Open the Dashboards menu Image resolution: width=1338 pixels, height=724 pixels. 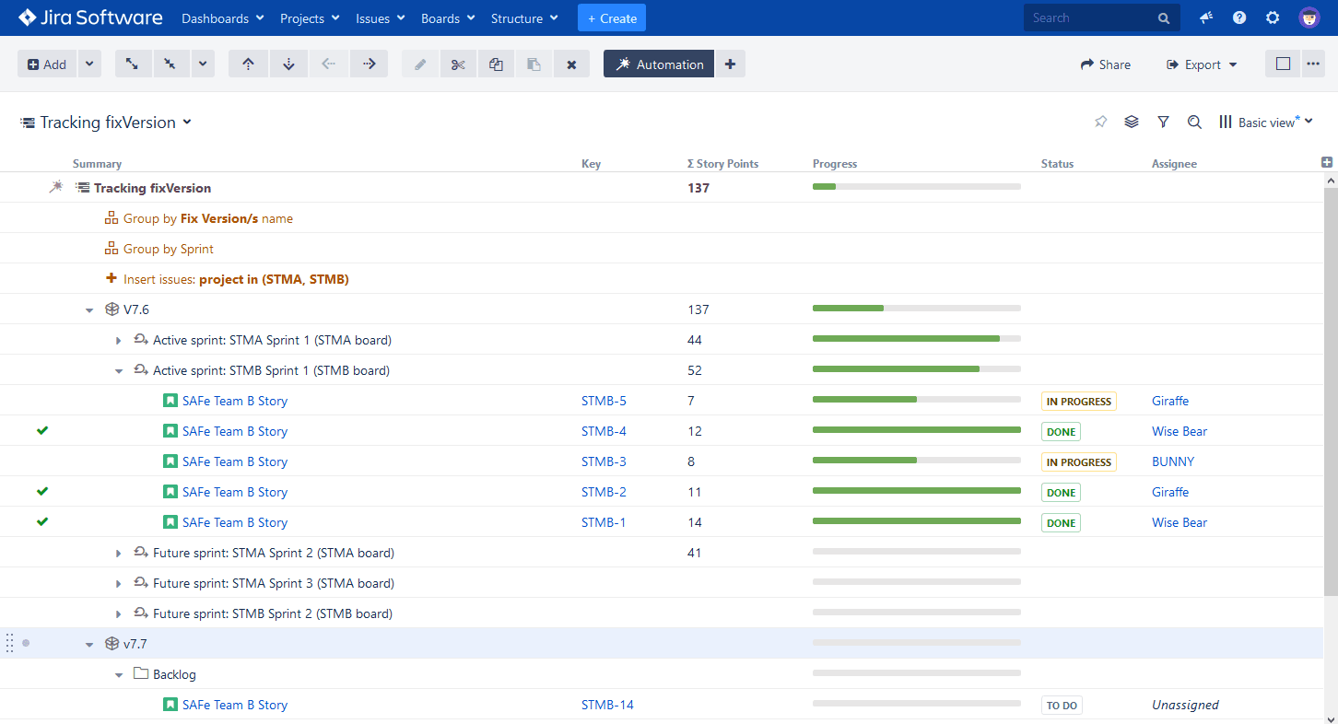click(x=222, y=18)
